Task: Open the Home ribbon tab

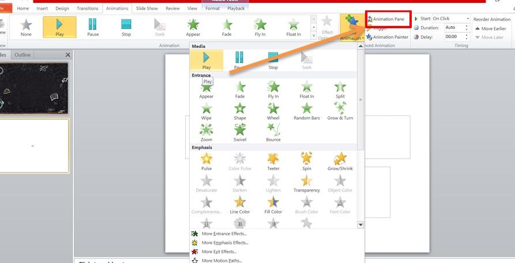Action: [x=23, y=9]
